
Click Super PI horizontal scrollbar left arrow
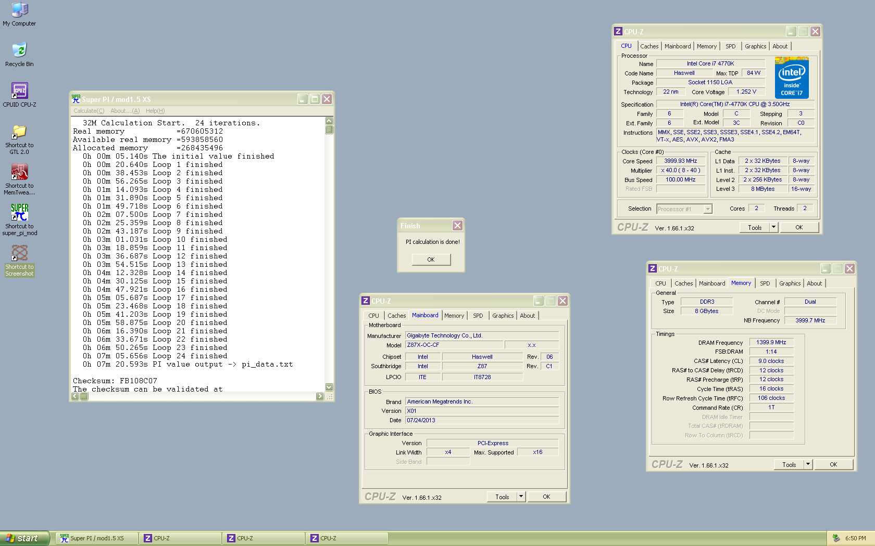point(75,396)
